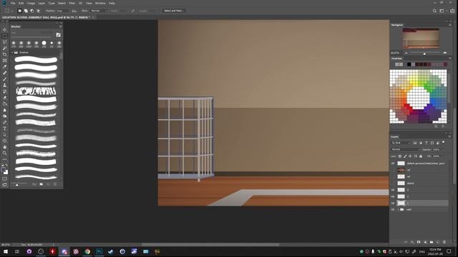Expand the wall layer group

(x=398, y=209)
